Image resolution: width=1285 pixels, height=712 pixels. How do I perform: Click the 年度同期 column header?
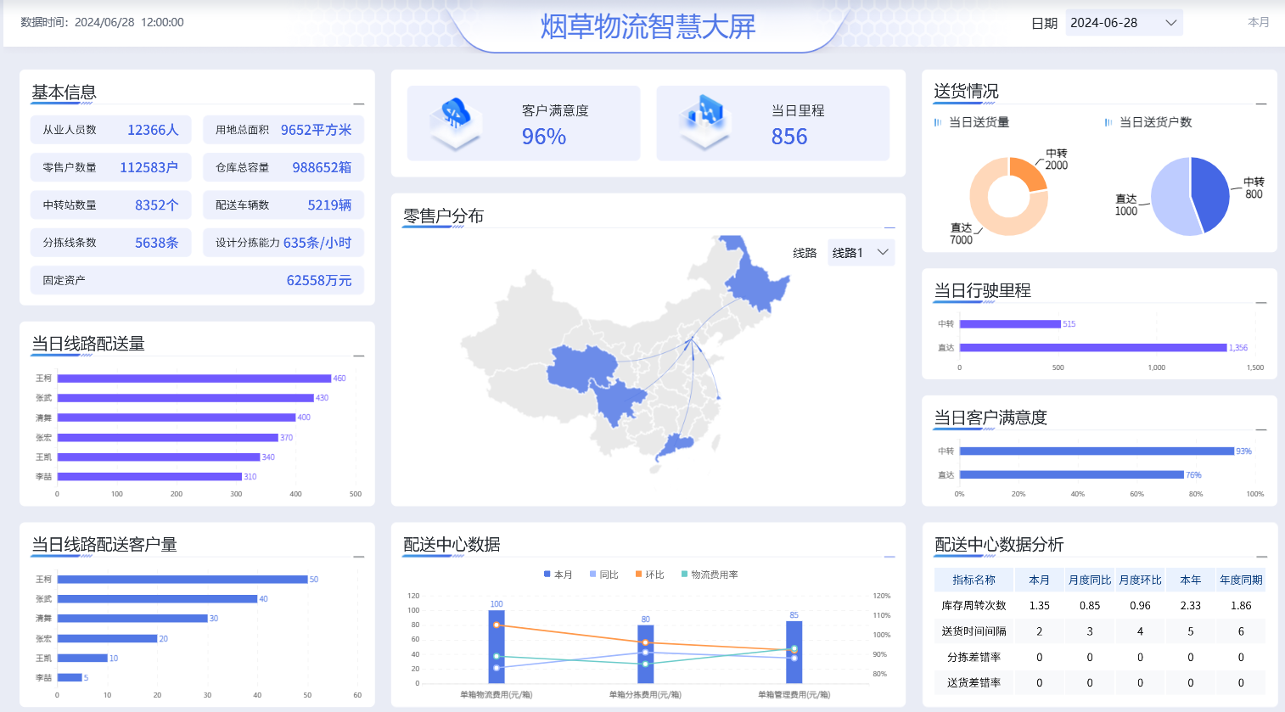pyautogui.click(x=1241, y=580)
